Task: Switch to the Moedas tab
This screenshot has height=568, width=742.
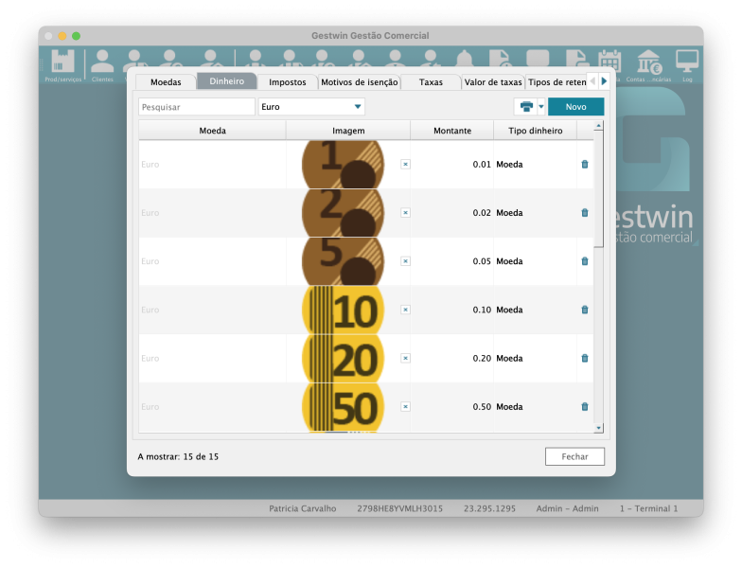Action: [166, 82]
